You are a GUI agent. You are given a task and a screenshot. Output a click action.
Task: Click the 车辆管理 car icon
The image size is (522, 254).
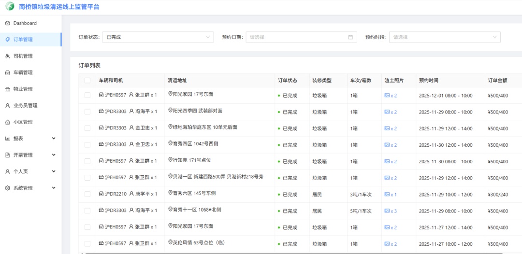click(7, 72)
